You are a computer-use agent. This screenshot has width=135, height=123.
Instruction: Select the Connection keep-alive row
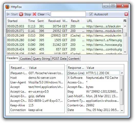pyautogui.click(x=37, y=110)
